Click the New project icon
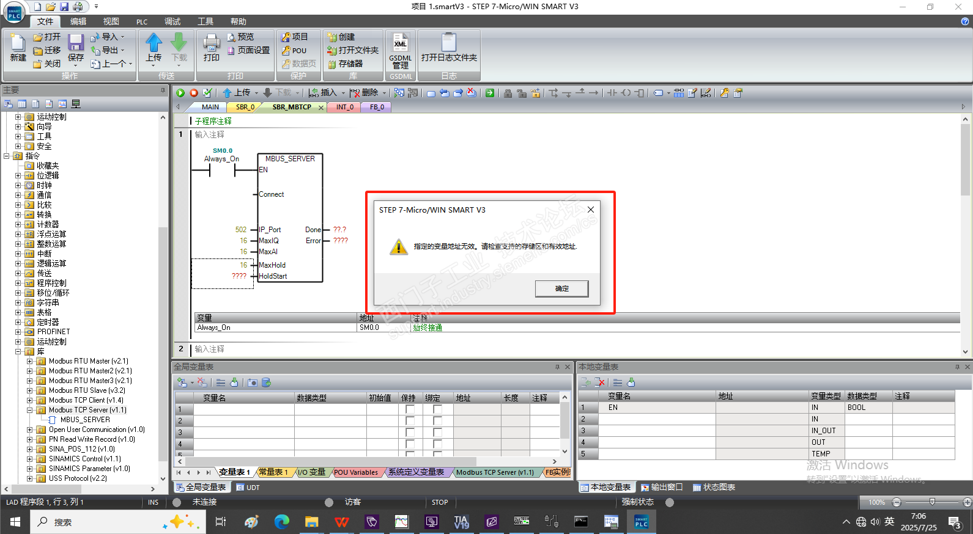The width and height of the screenshot is (973, 534). point(18,43)
